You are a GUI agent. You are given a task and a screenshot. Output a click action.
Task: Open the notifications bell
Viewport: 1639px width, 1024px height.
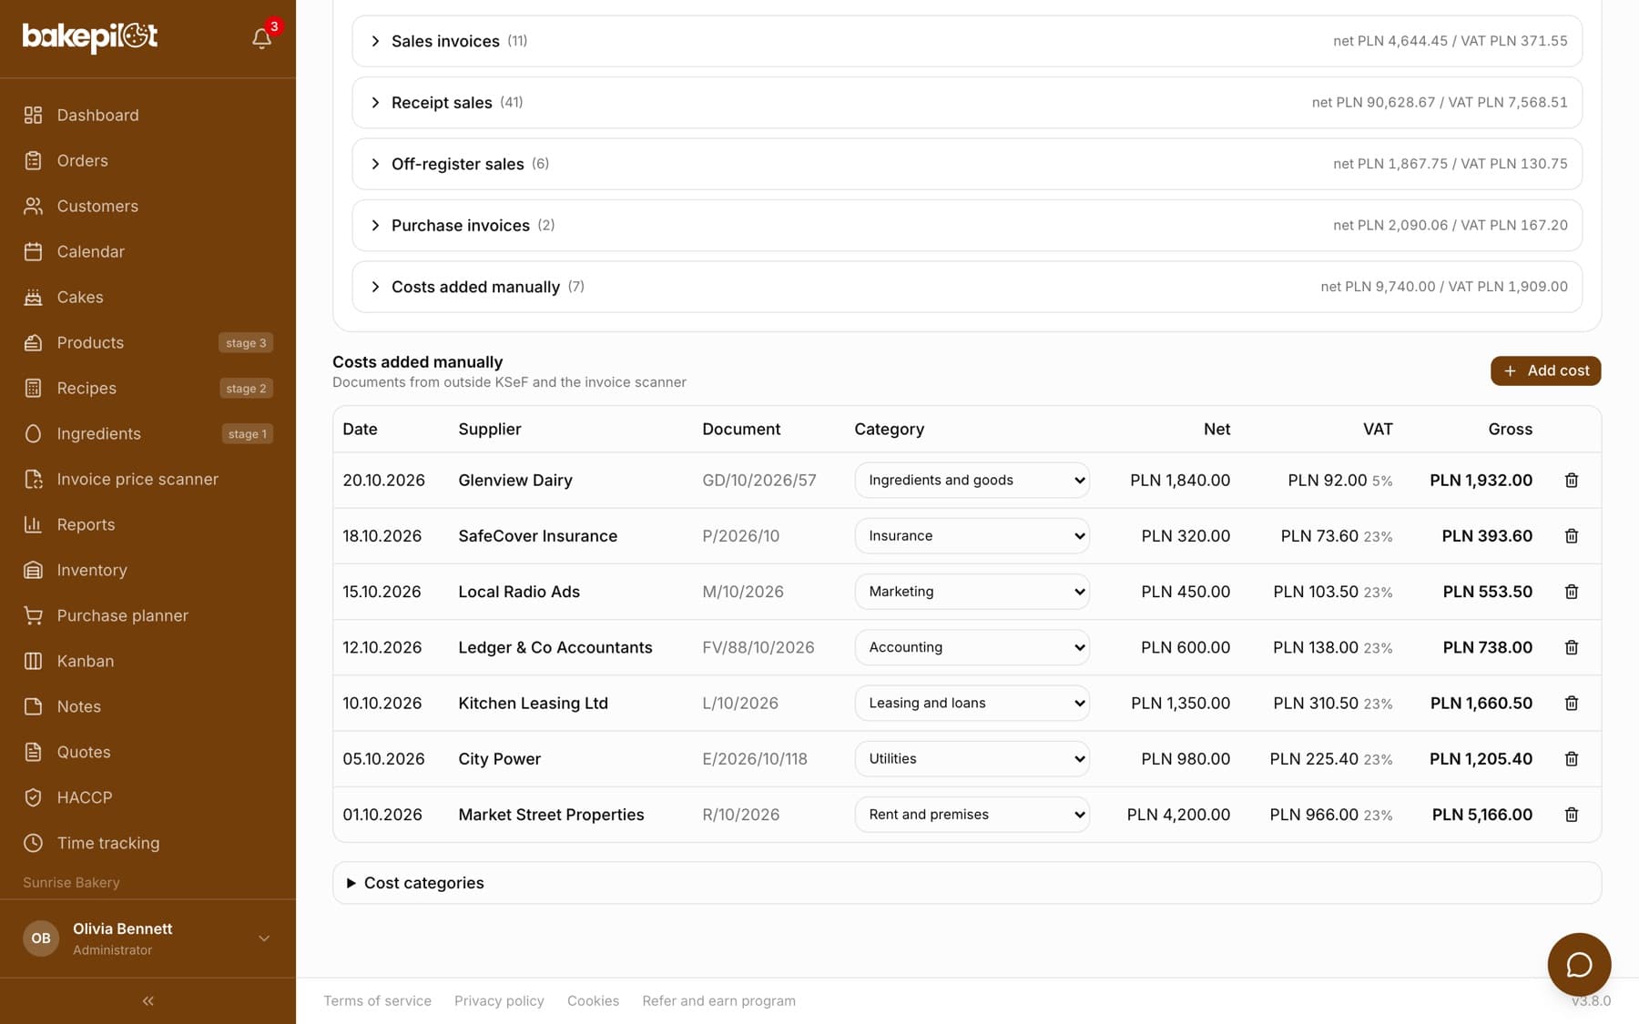(x=261, y=38)
